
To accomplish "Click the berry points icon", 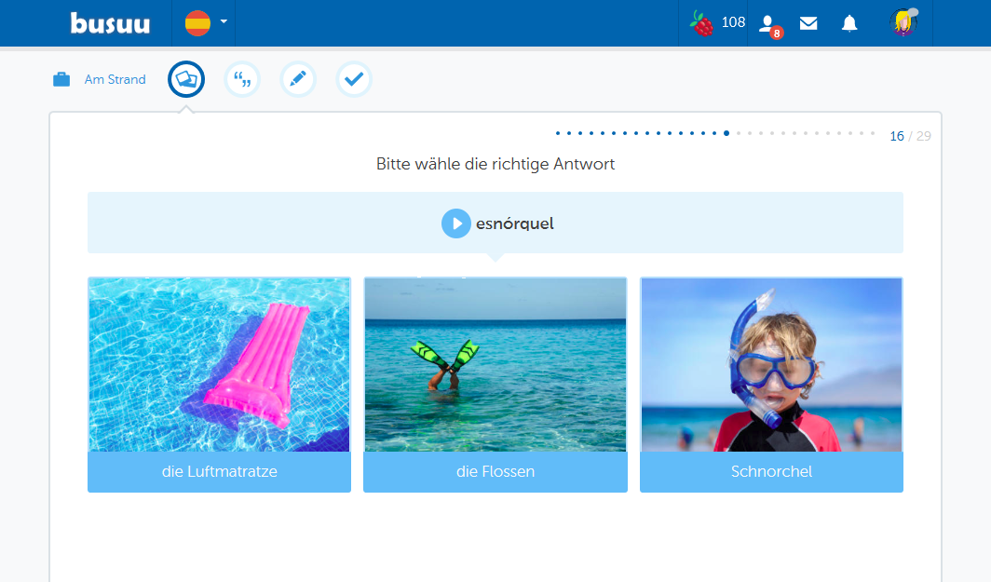I will [701, 23].
